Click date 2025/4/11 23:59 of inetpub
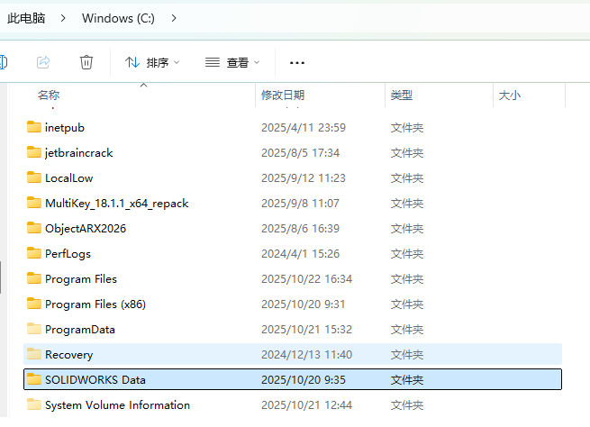Screen dimensions: 590x427 pos(304,128)
